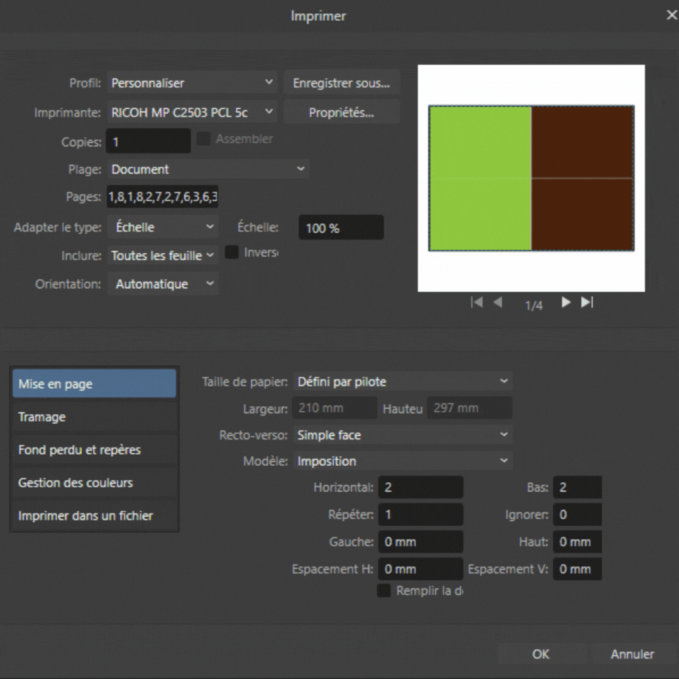Click the Échelle 100 % field
Image resolution: width=679 pixels, height=679 pixels.
click(341, 228)
